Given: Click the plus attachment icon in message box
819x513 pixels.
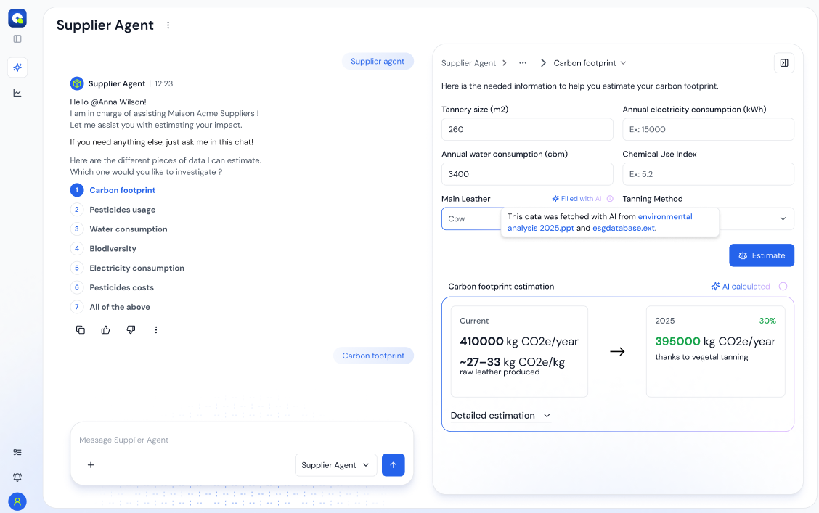Looking at the screenshot, I should coord(91,465).
